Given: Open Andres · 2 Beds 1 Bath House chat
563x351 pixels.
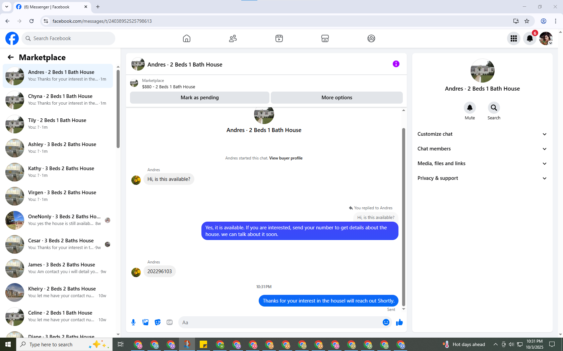Looking at the screenshot, I should 58,76.
